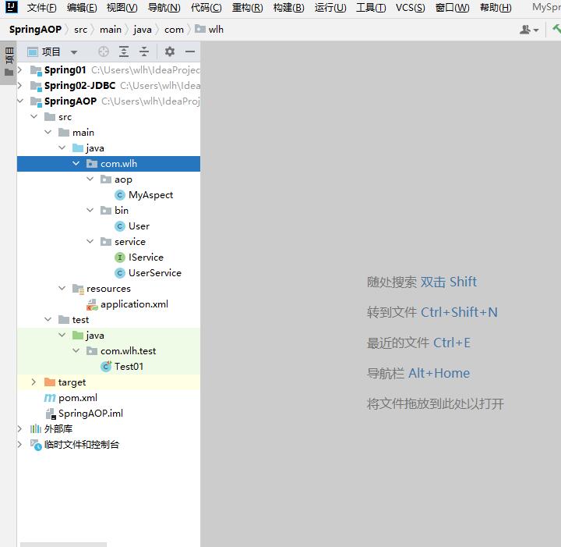Screen dimensions: 561x547
Task: Open the 重构(R) menu
Action: point(247,8)
